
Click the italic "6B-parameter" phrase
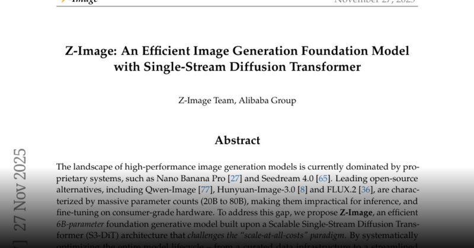point(80,224)
